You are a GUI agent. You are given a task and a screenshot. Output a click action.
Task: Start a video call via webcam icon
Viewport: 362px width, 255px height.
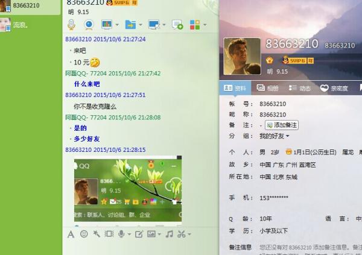[x=89, y=25]
